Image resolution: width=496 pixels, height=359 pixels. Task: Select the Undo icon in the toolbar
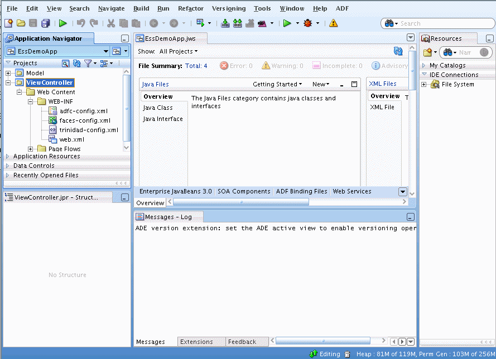point(80,23)
